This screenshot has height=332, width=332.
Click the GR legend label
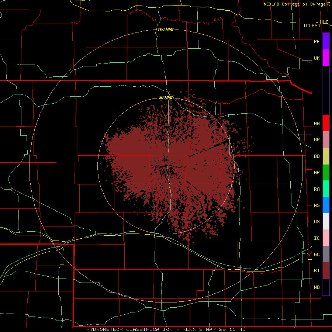[317, 140]
